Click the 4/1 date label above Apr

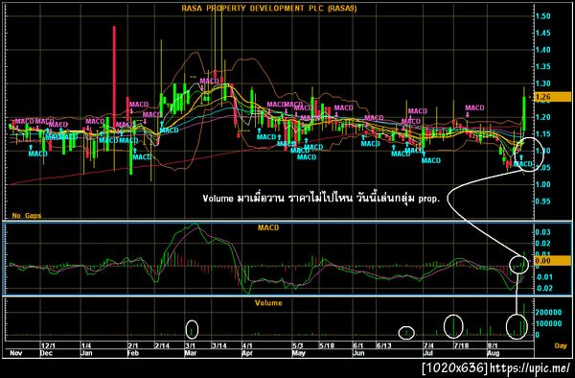tap(247, 345)
